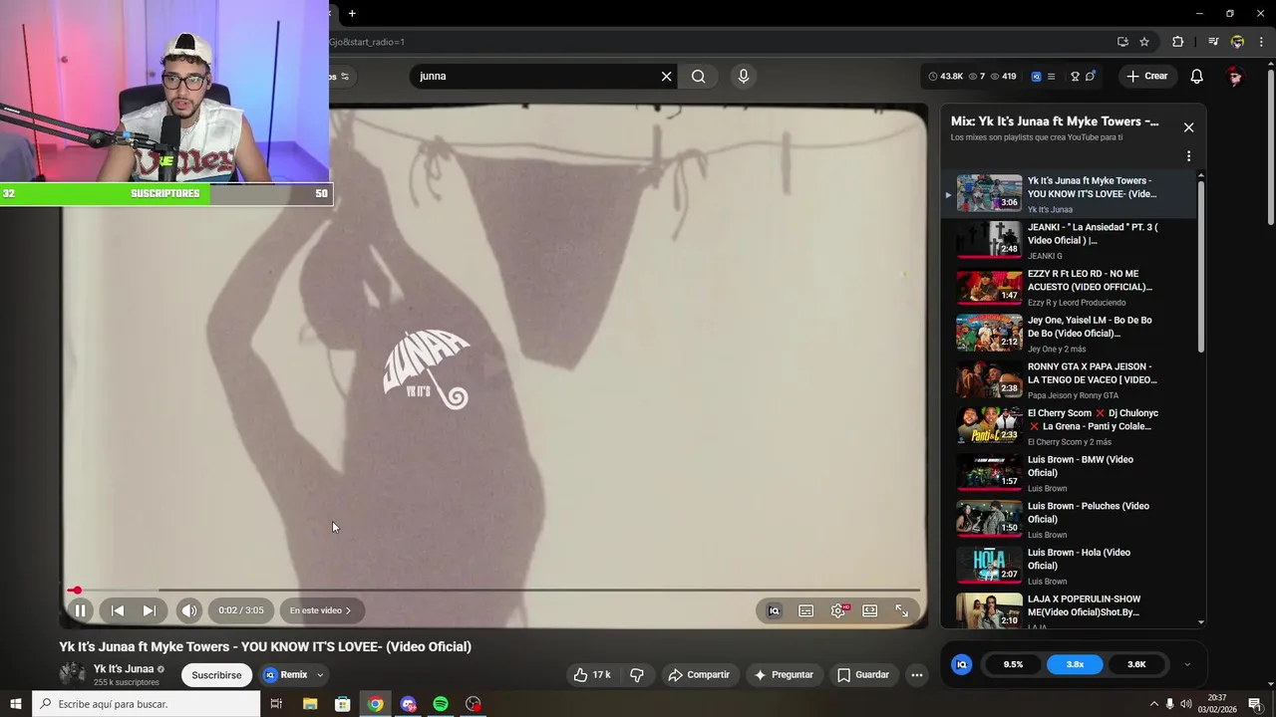Click the Suscribirse button
Viewport: 1276px width, 717px height.
tap(216, 675)
